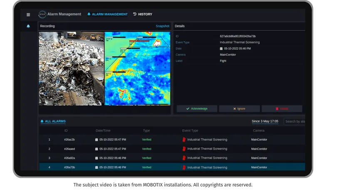Click the ID column header
The width and height of the screenshot is (338, 192).
(66, 130)
